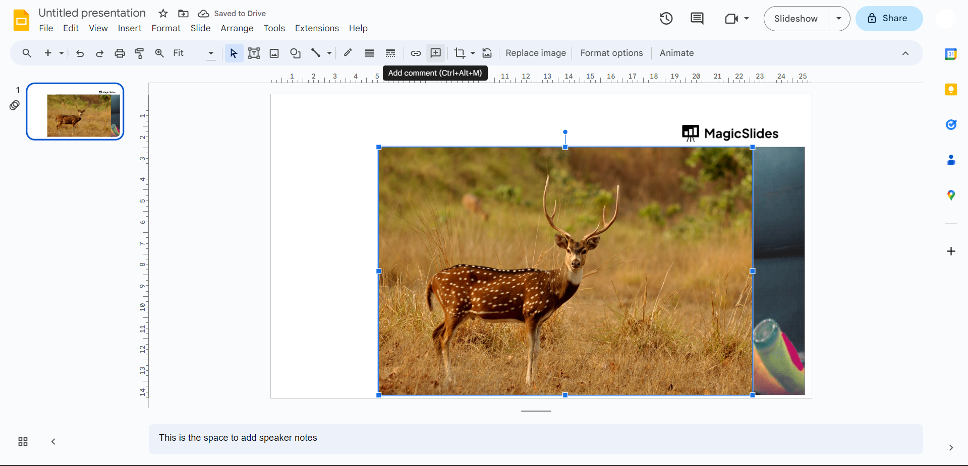Click the print icon

120,53
